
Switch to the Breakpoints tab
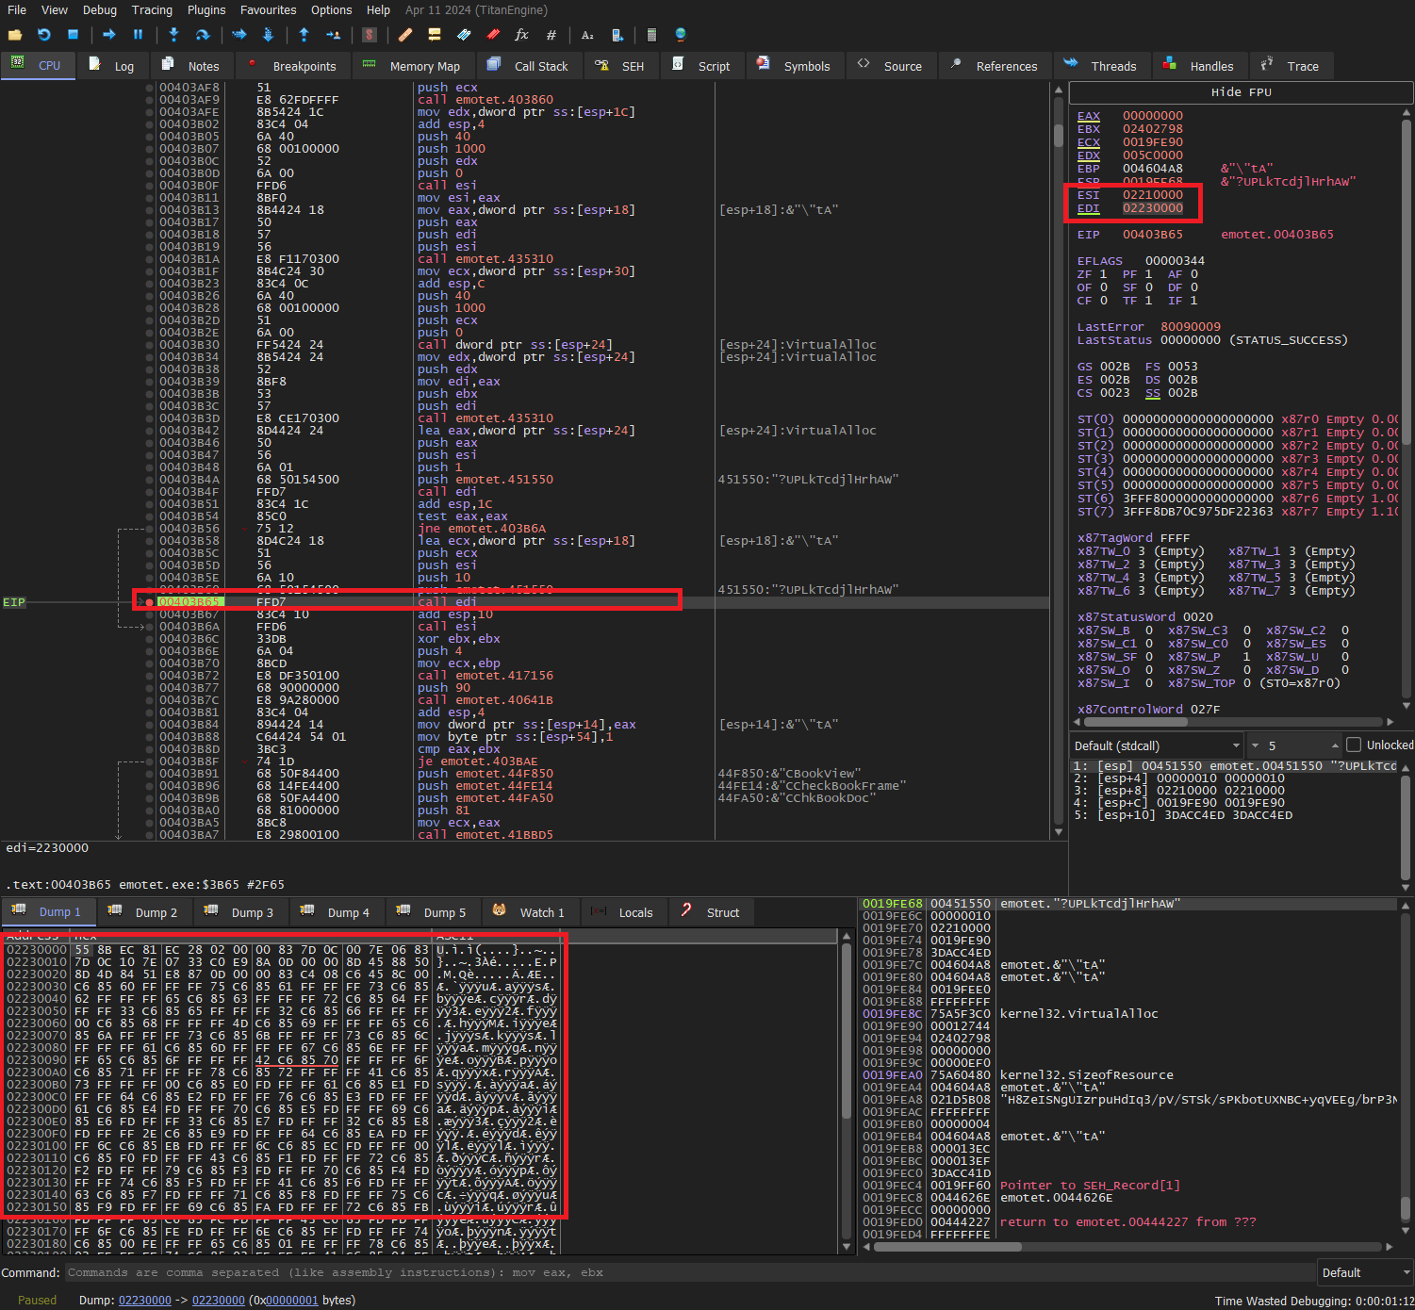pos(293,66)
